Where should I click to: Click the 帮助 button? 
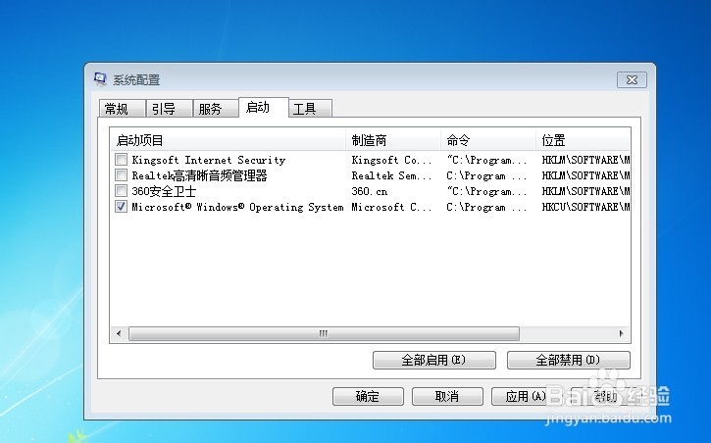[606, 396]
